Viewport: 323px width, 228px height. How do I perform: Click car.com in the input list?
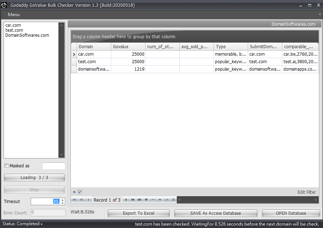13,25
